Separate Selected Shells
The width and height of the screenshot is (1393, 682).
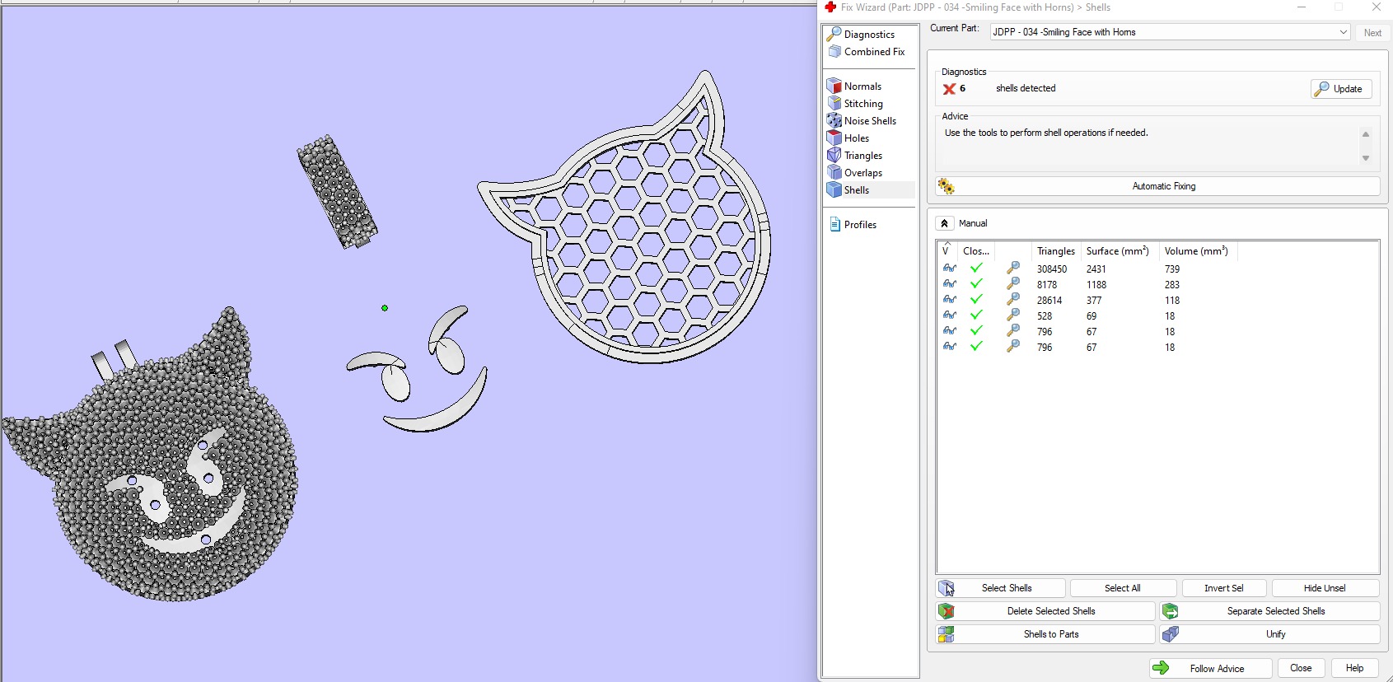coord(1269,611)
